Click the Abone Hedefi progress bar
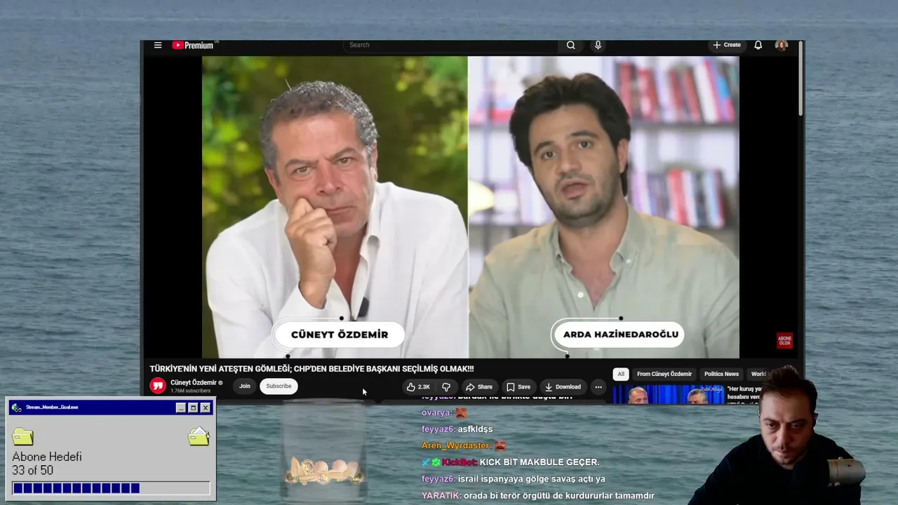Image resolution: width=898 pixels, height=505 pixels. (111, 488)
